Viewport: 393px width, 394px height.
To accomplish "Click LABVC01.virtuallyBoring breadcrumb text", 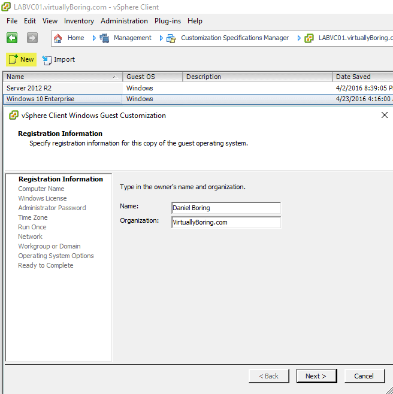I will coord(355,38).
